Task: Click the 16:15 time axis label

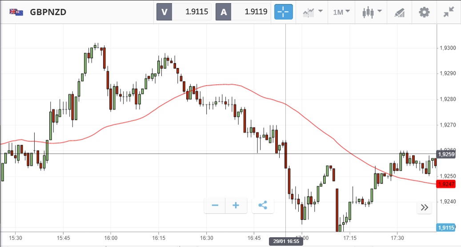Action: tap(159, 238)
